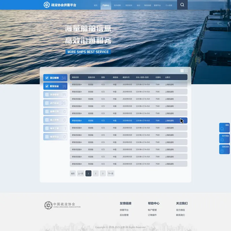
Task: Select page 1 in pagination
Action: (x=88, y=174)
